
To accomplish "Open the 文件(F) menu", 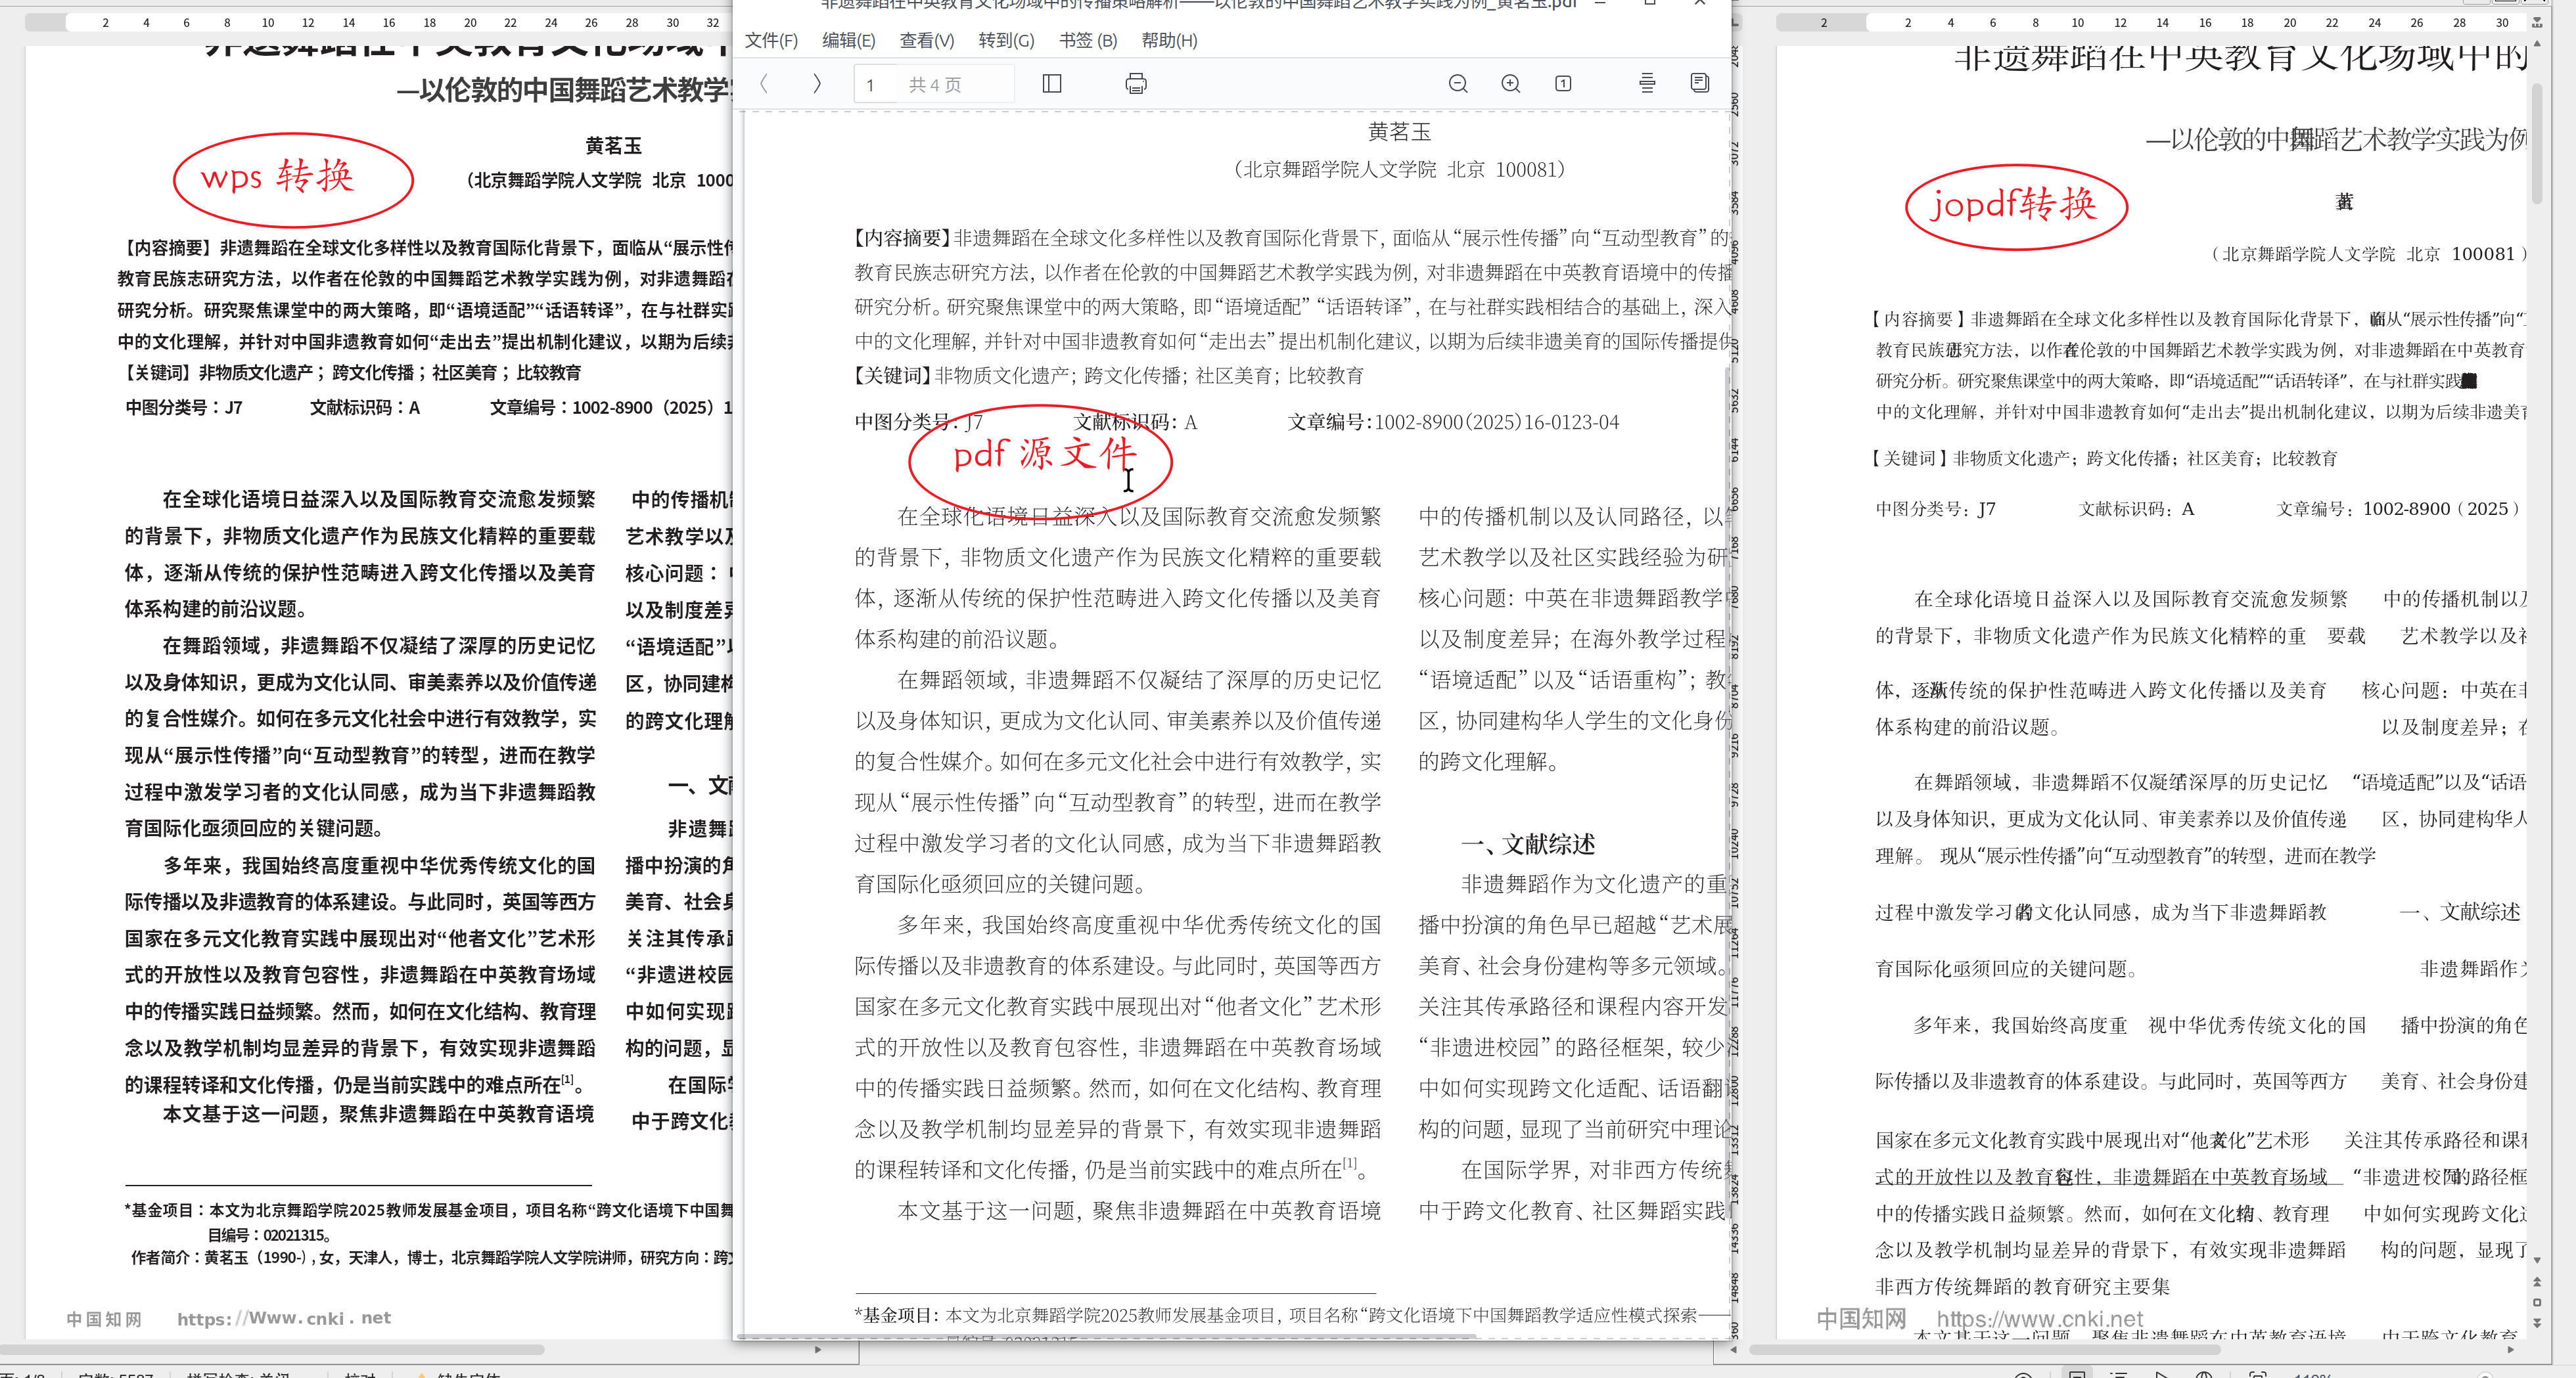I will click(771, 40).
